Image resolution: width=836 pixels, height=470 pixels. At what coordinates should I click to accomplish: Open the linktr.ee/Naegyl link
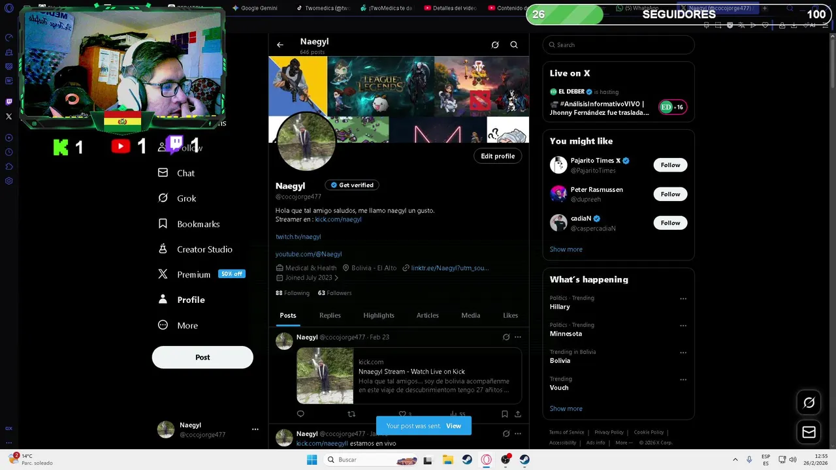coord(449,268)
